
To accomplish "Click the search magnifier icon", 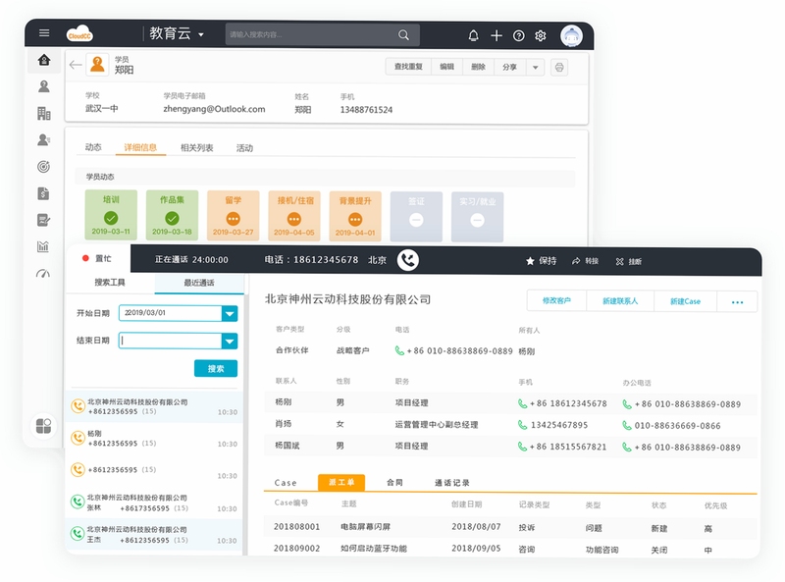I will point(403,34).
